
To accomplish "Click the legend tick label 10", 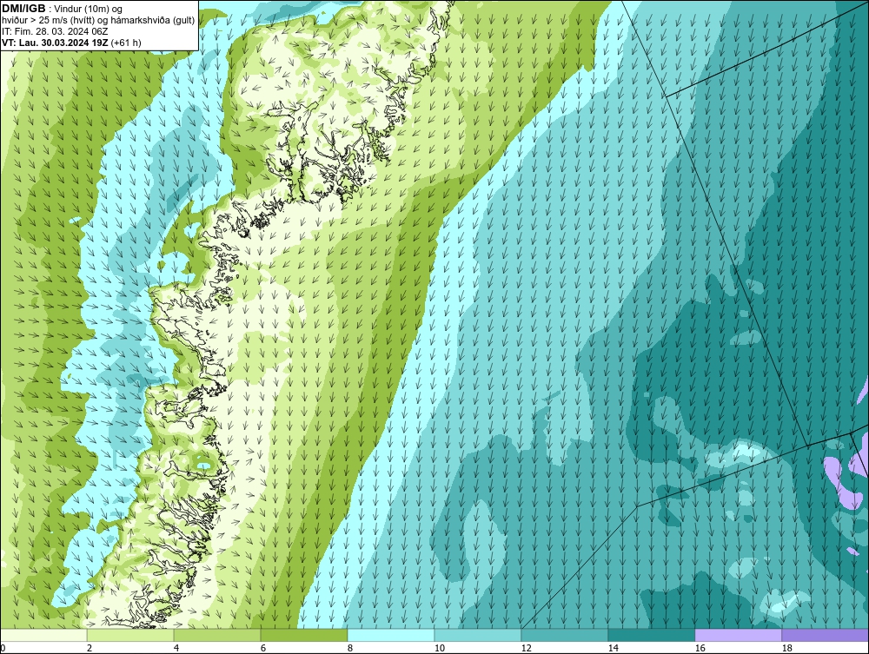I will (439, 648).
